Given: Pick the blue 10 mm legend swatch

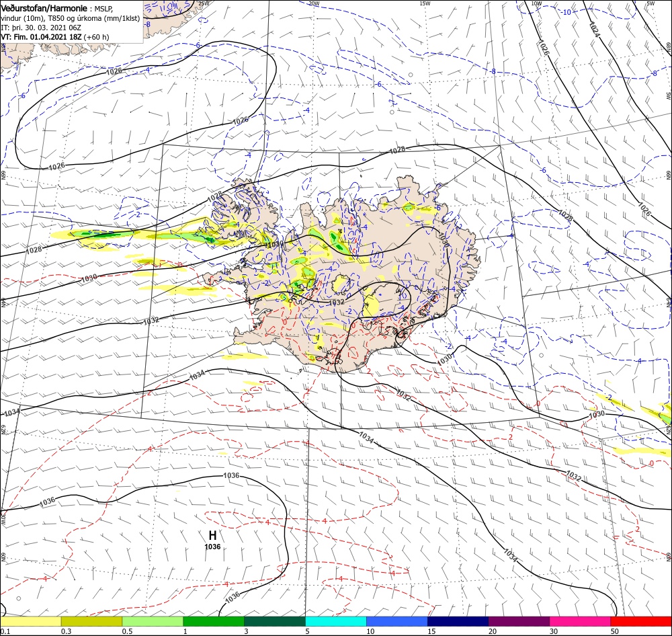Looking at the screenshot, I should (397, 621).
